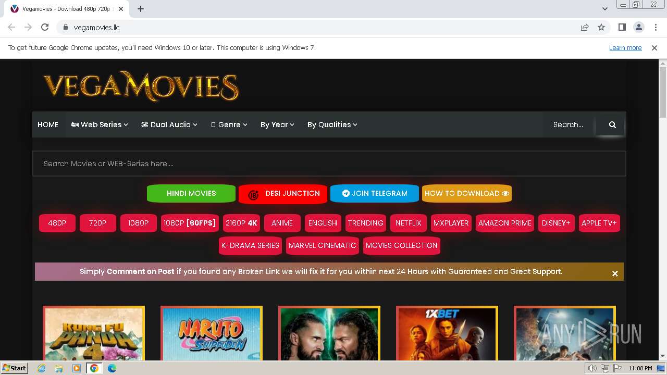Open the DISNEY+ category tag
The image size is (667, 375).
click(557, 223)
